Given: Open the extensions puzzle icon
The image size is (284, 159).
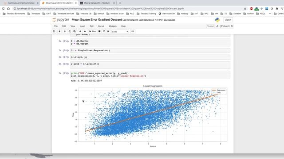Looking at the screenshot, I should tap(277, 8).
